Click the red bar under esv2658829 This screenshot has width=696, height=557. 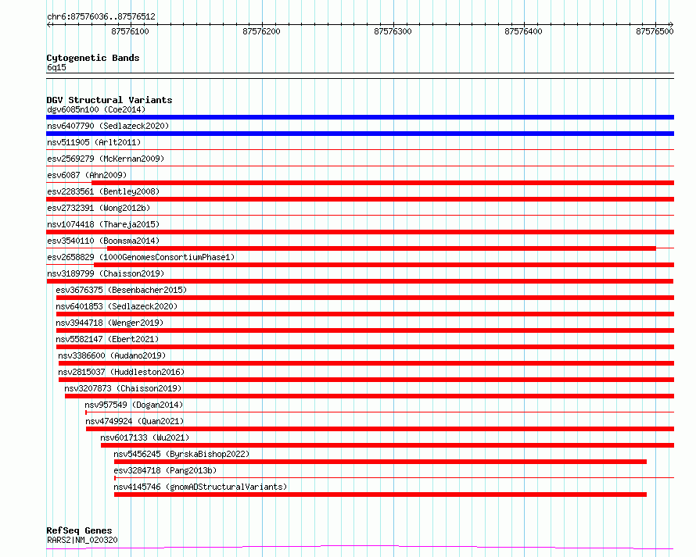pyautogui.click(x=384, y=265)
